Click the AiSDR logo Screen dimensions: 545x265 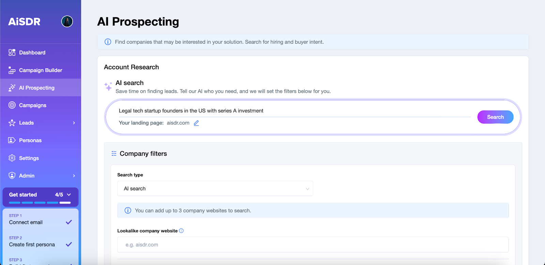24,21
